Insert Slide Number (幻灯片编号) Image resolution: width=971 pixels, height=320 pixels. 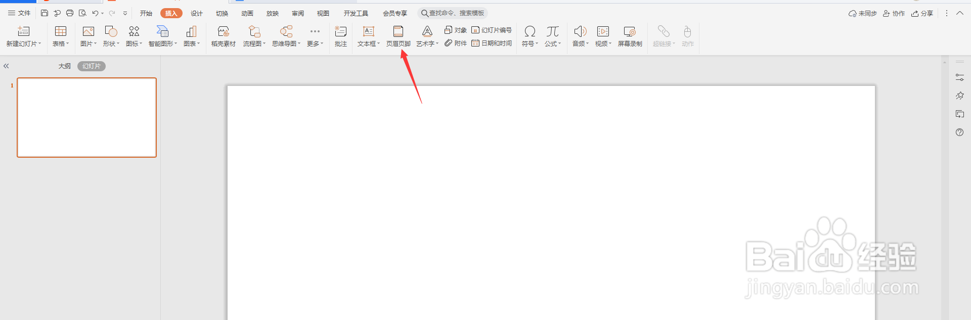(492, 30)
